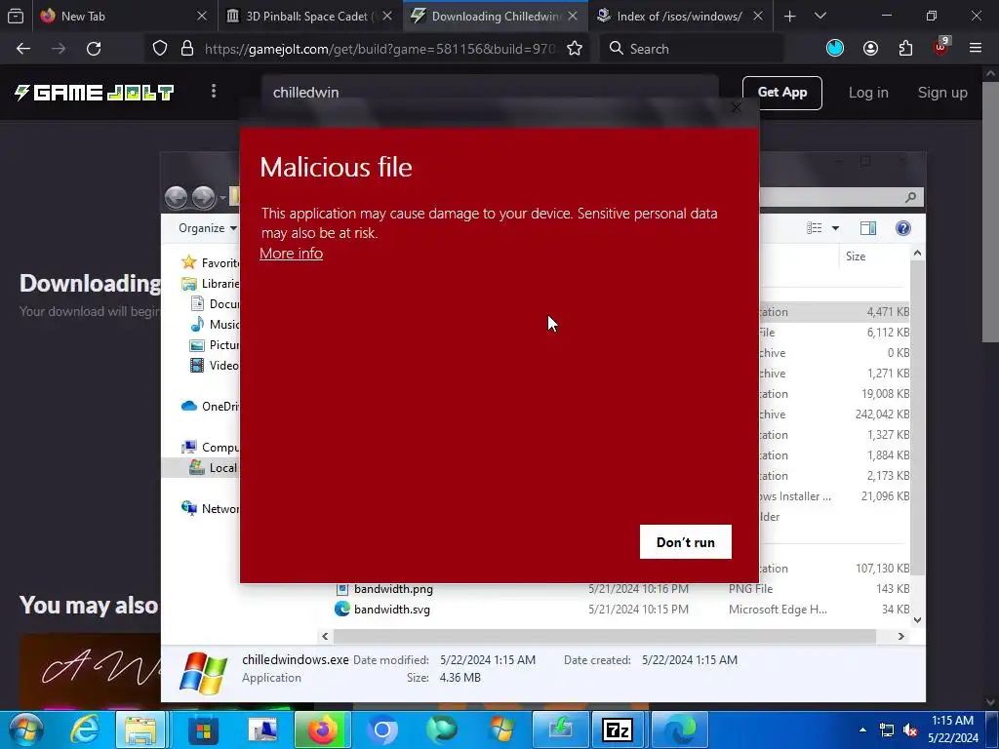Click the Explorer search magnifier icon
The width and height of the screenshot is (999, 749).
click(x=910, y=197)
